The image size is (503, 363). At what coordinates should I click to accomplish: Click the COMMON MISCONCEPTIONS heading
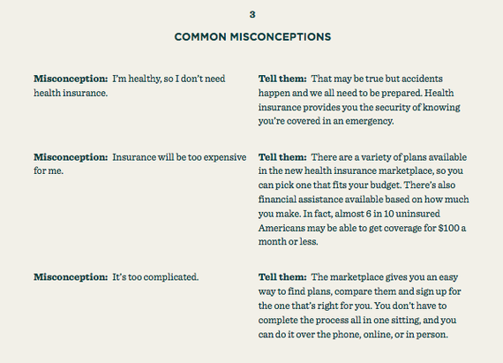coord(252,37)
